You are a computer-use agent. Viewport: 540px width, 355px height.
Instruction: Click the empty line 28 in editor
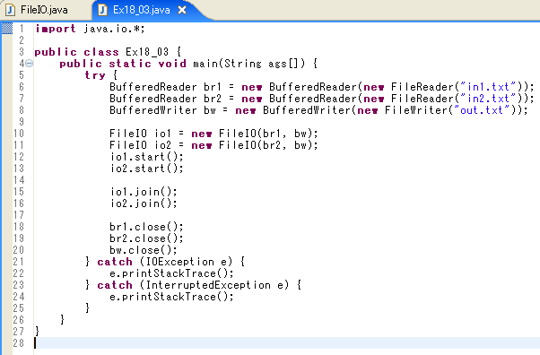(x=286, y=343)
